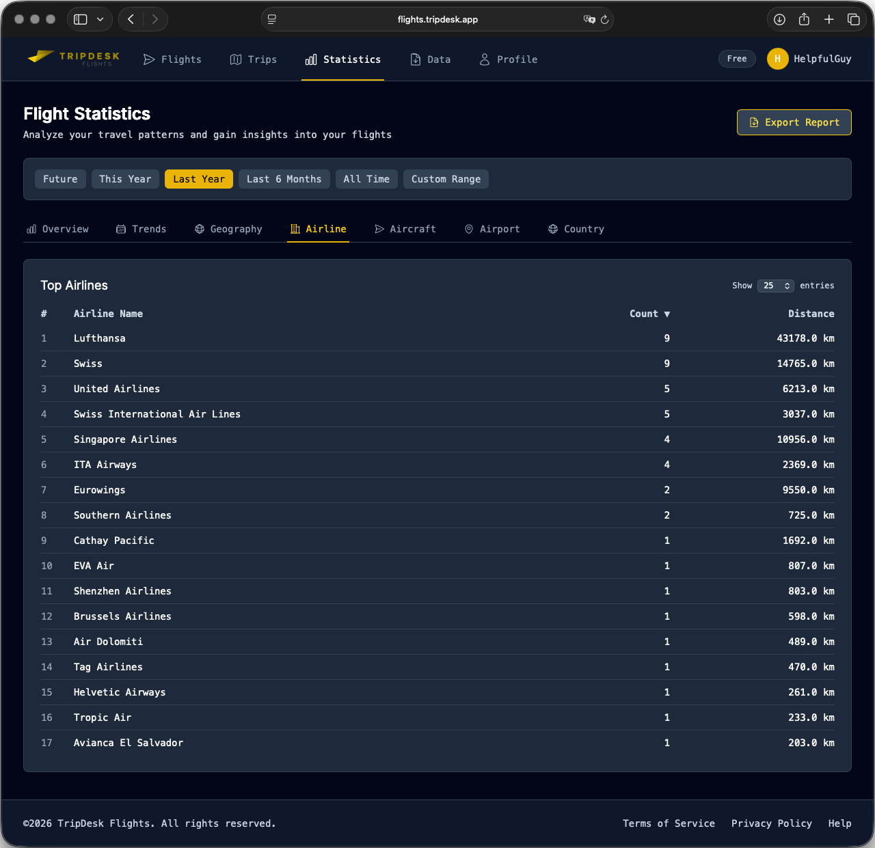875x848 pixels.
Task: Switch to the Country tab
Action: (x=576, y=229)
